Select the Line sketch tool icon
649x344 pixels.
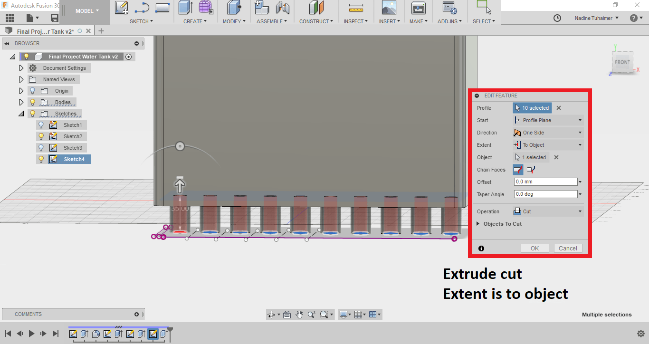[142, 8]
